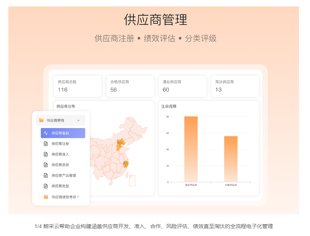Select the 供应商产品管理 menu entry
This screenshot has width=310, height=236.
click(64, 175)
